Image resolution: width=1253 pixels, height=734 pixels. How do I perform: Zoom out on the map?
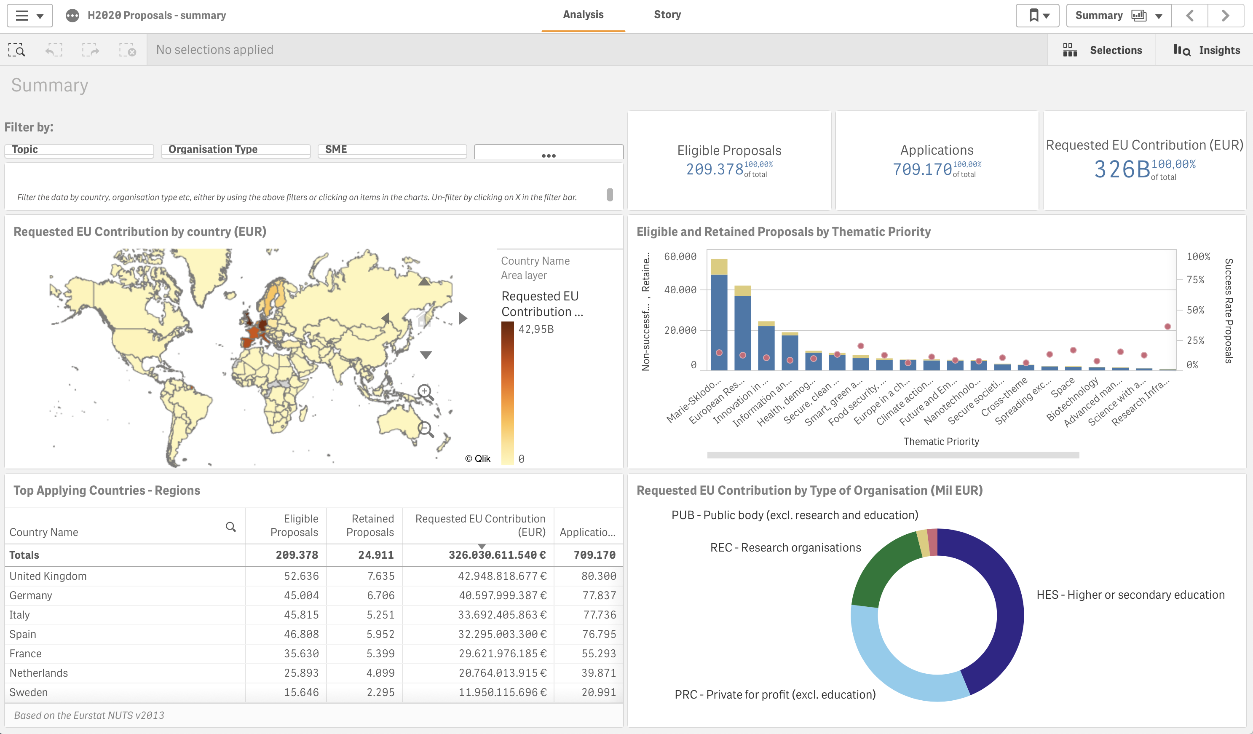coord(425,428)
